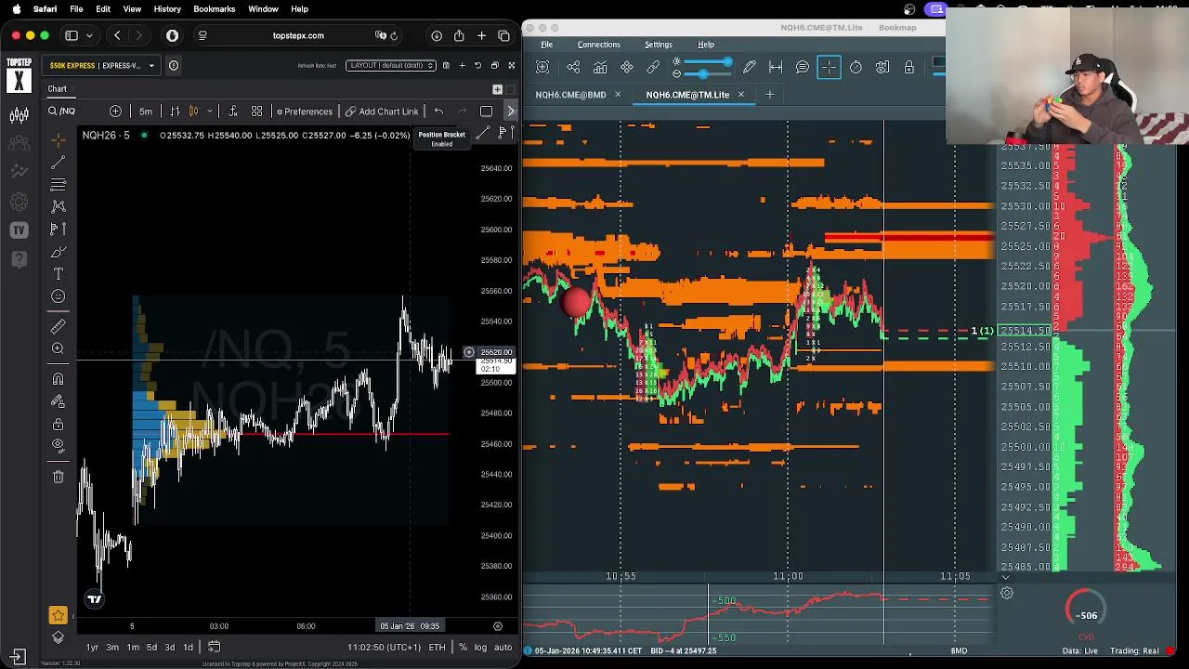
Task: Click the Preferences button
Action: pos(305,111)
